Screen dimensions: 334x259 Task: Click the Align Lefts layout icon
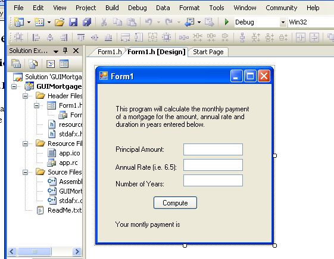click(36, 38)
